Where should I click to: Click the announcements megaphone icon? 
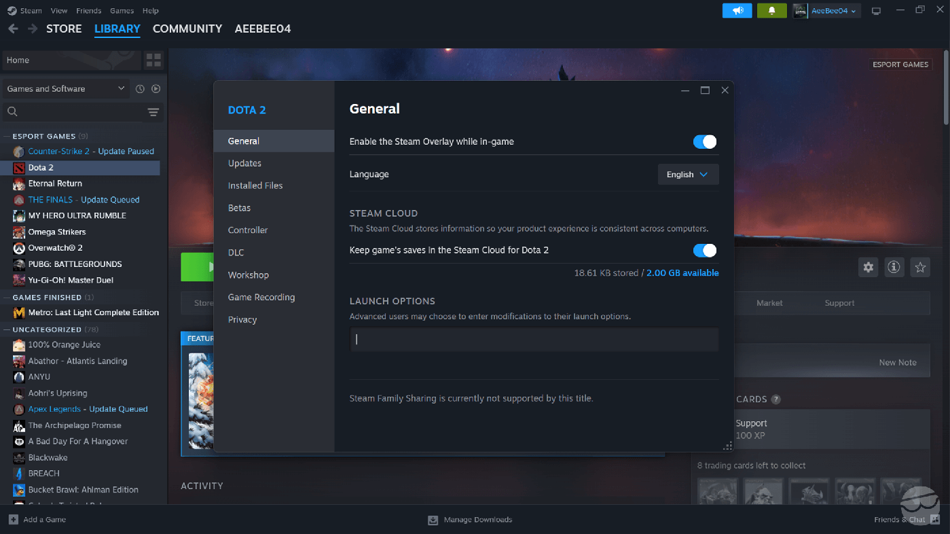(x=737, y=11)
